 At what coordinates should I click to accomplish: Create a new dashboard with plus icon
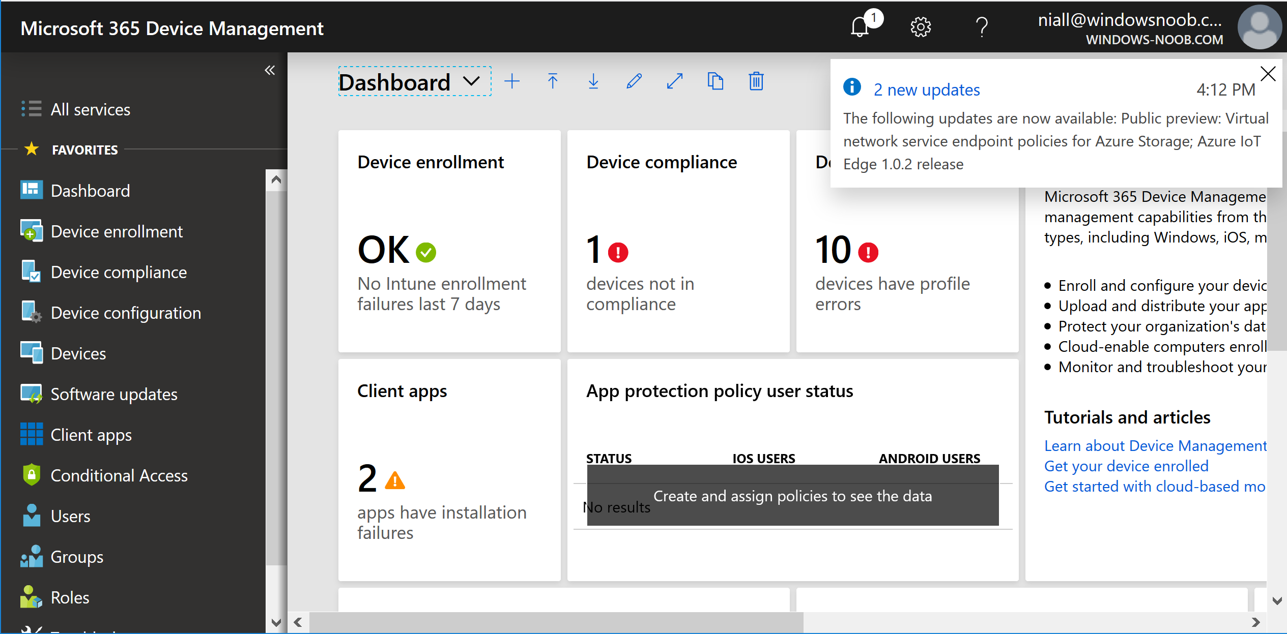(512, 81)
